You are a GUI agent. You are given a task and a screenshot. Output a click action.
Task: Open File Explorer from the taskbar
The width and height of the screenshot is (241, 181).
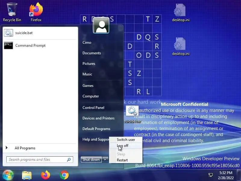[27, 175]
